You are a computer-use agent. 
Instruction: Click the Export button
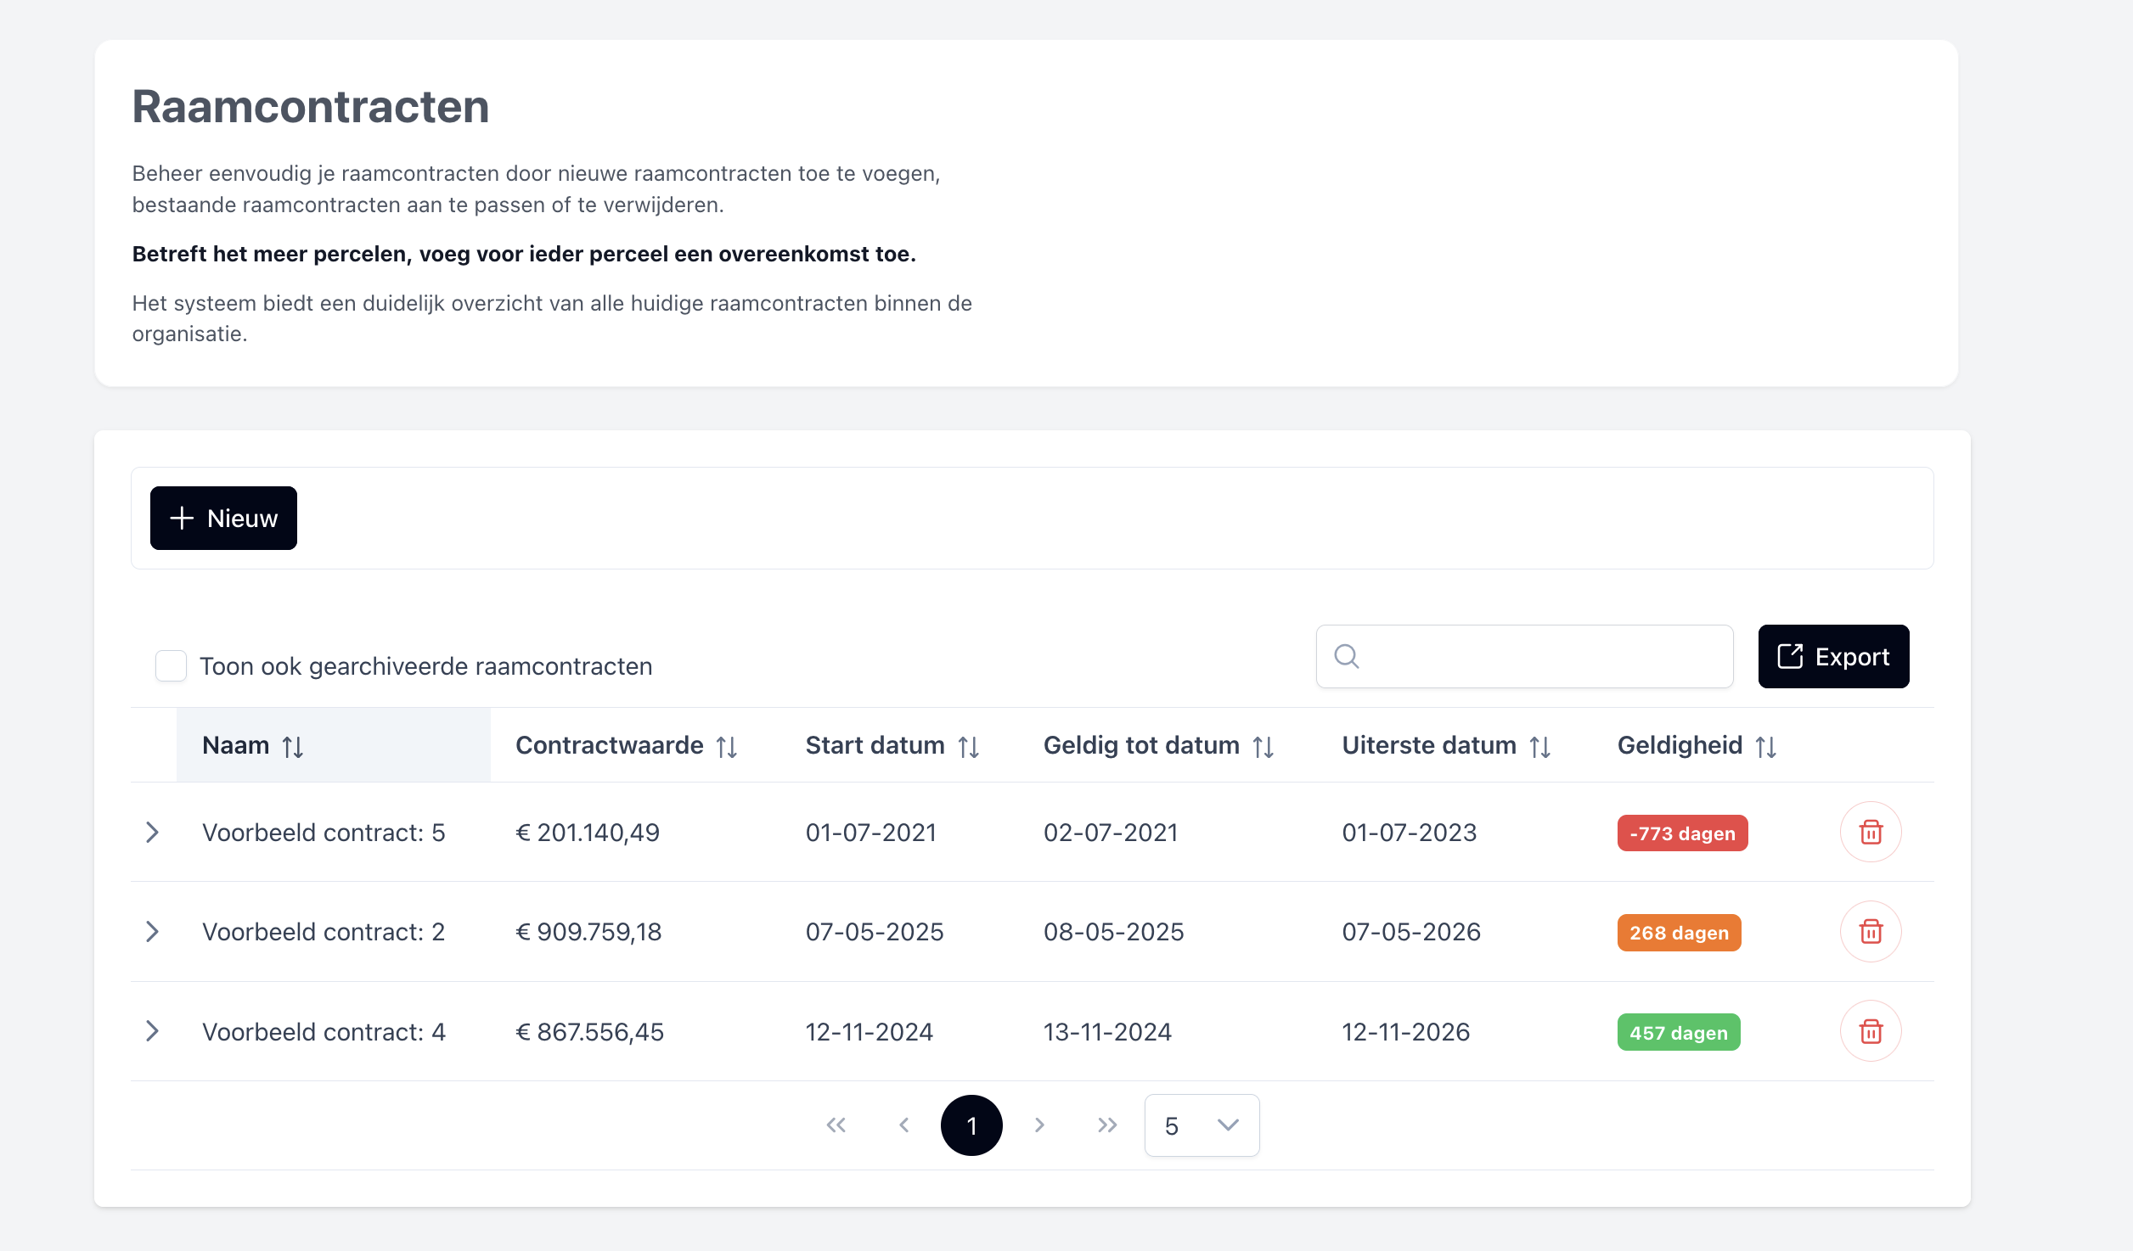(x=1833, y=657)
